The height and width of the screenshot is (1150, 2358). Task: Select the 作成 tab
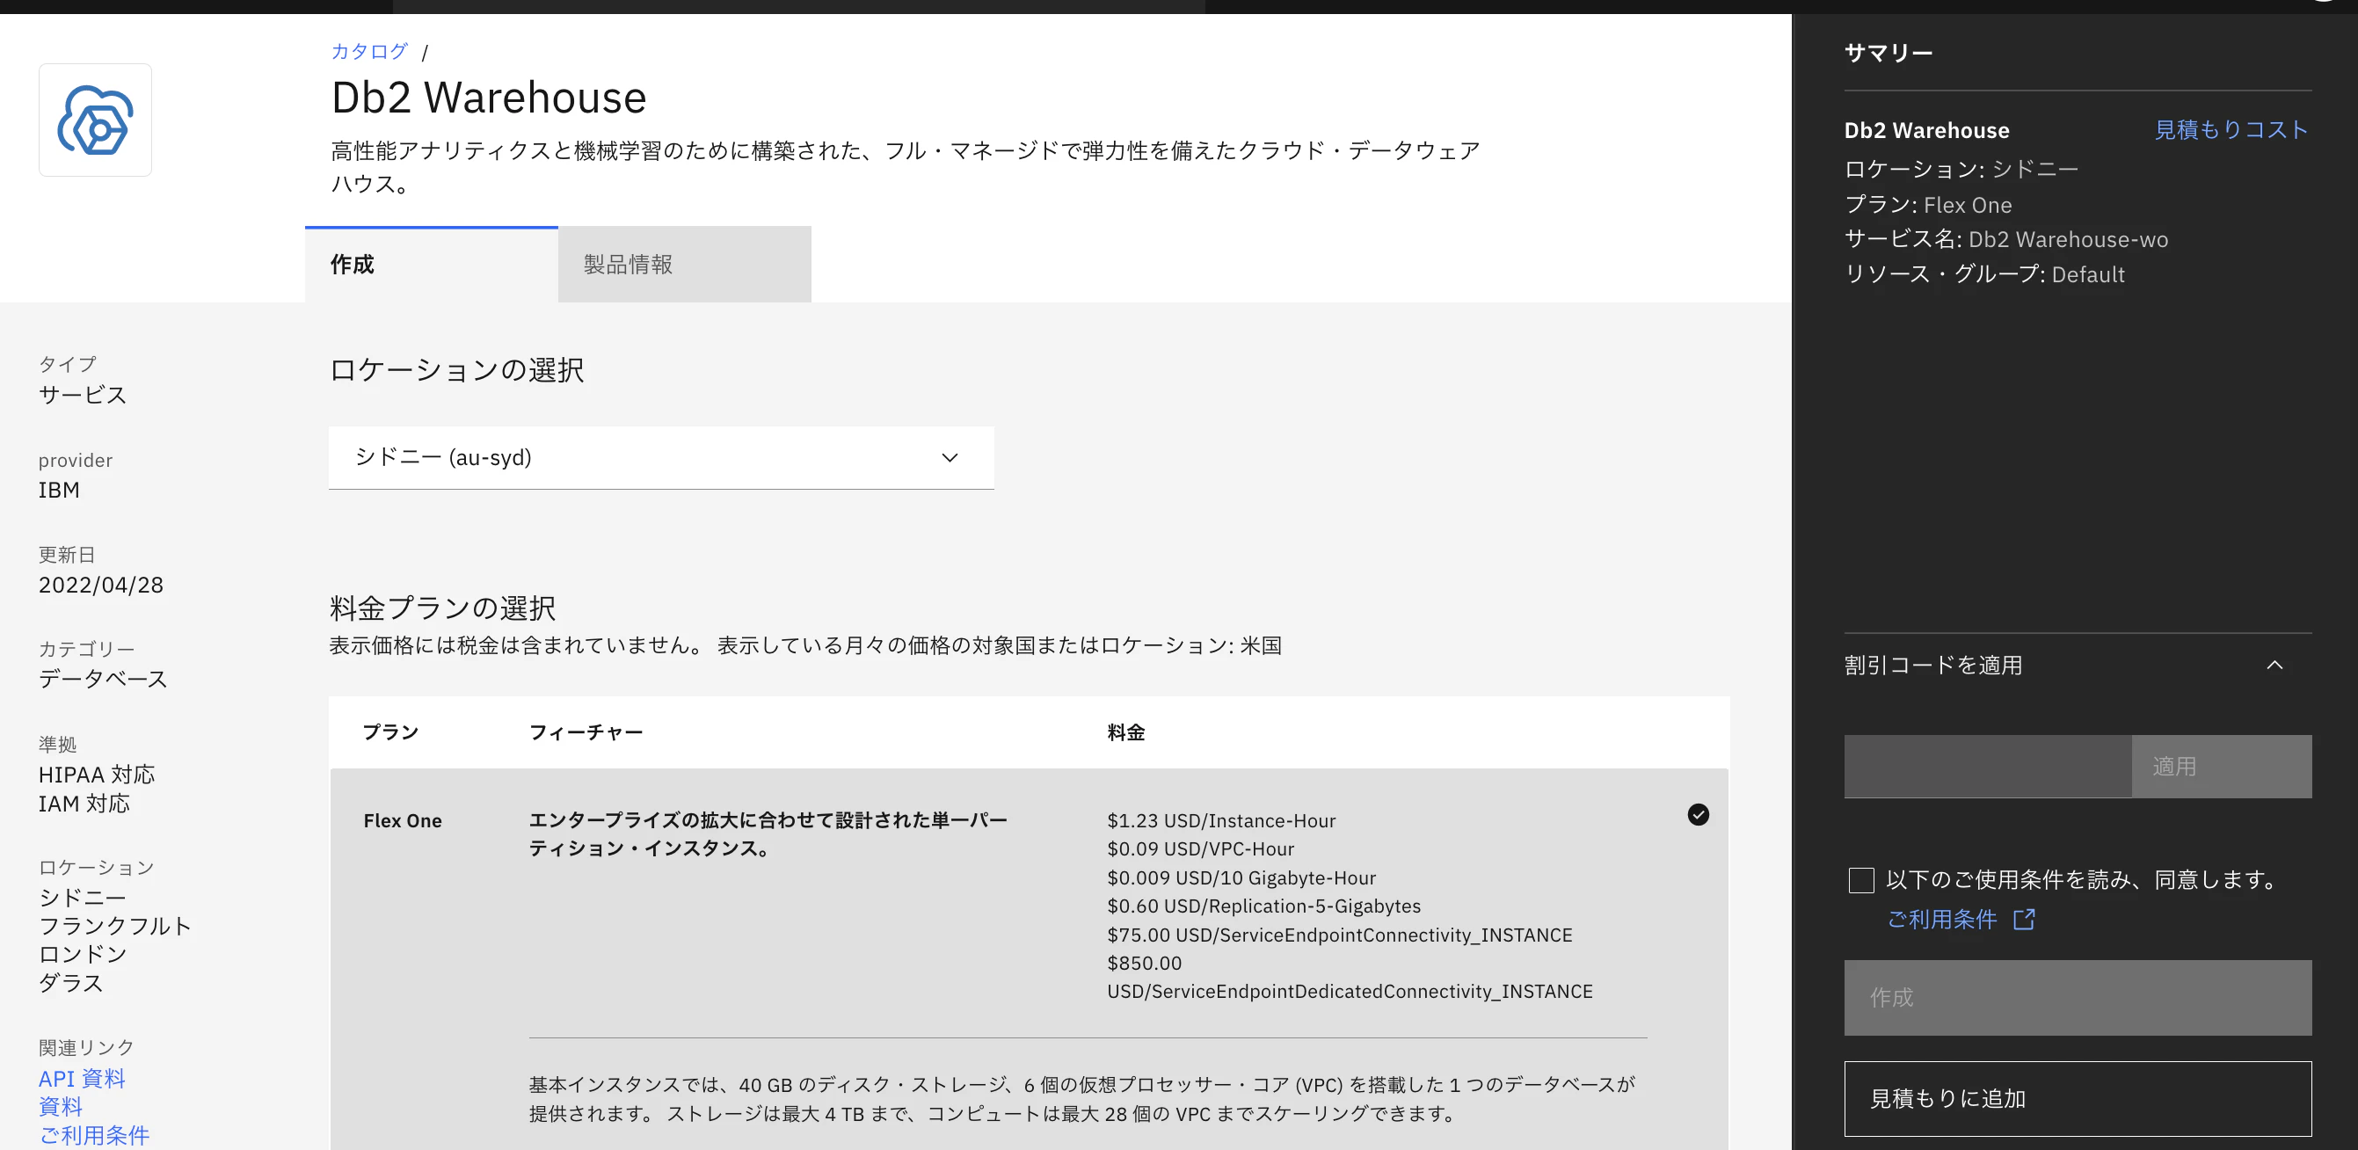[431, 265]
